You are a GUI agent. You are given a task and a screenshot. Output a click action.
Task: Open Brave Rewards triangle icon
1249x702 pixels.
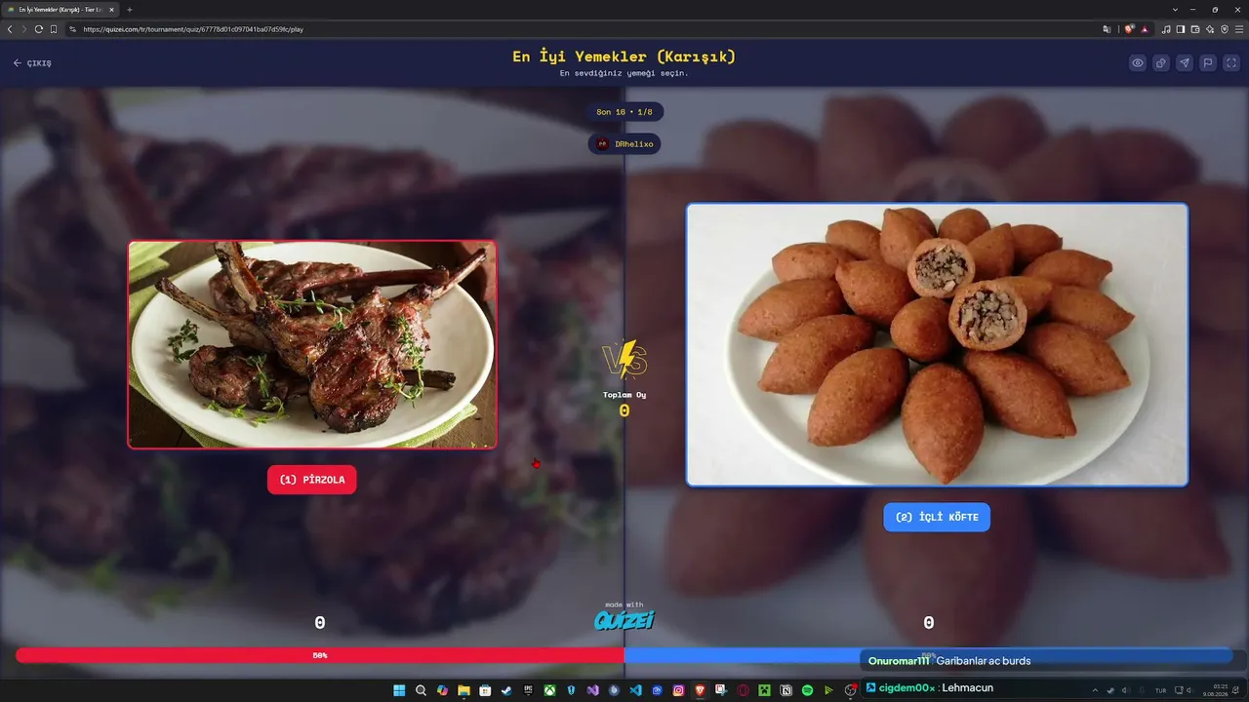click(x=1145, y=29)
